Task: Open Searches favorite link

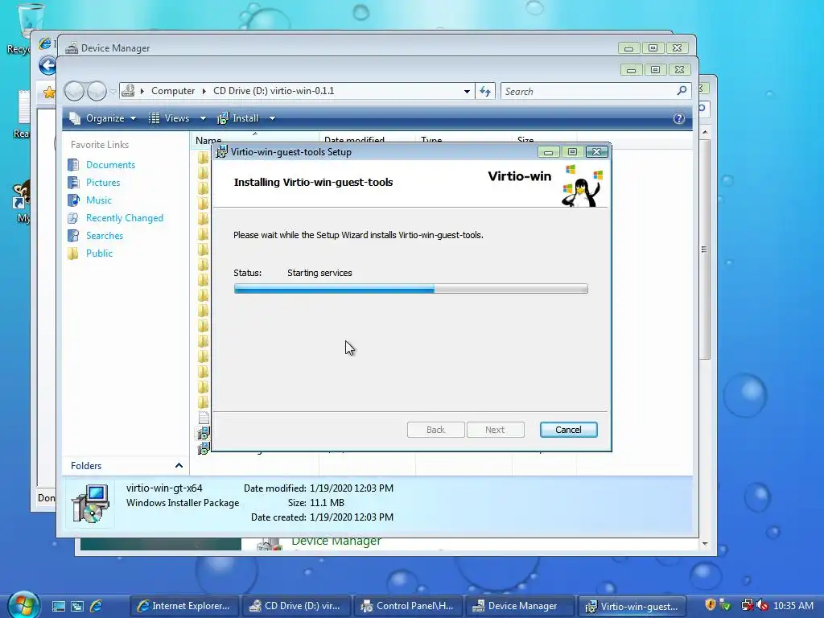Action: [105, 236]
